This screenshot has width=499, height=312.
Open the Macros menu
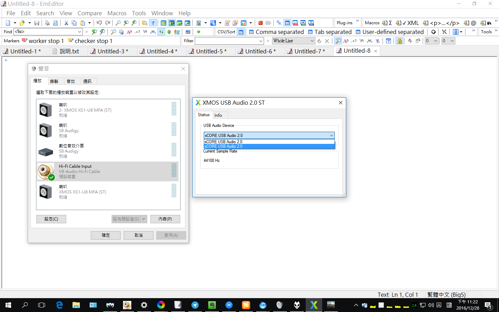coord(117,13)
